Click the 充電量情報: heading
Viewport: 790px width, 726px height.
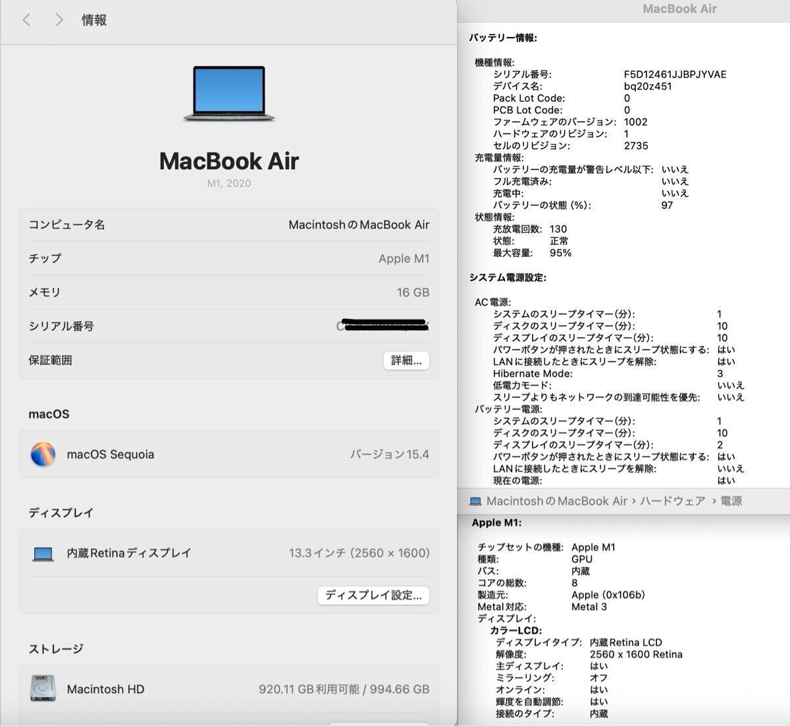click(500, 157)
